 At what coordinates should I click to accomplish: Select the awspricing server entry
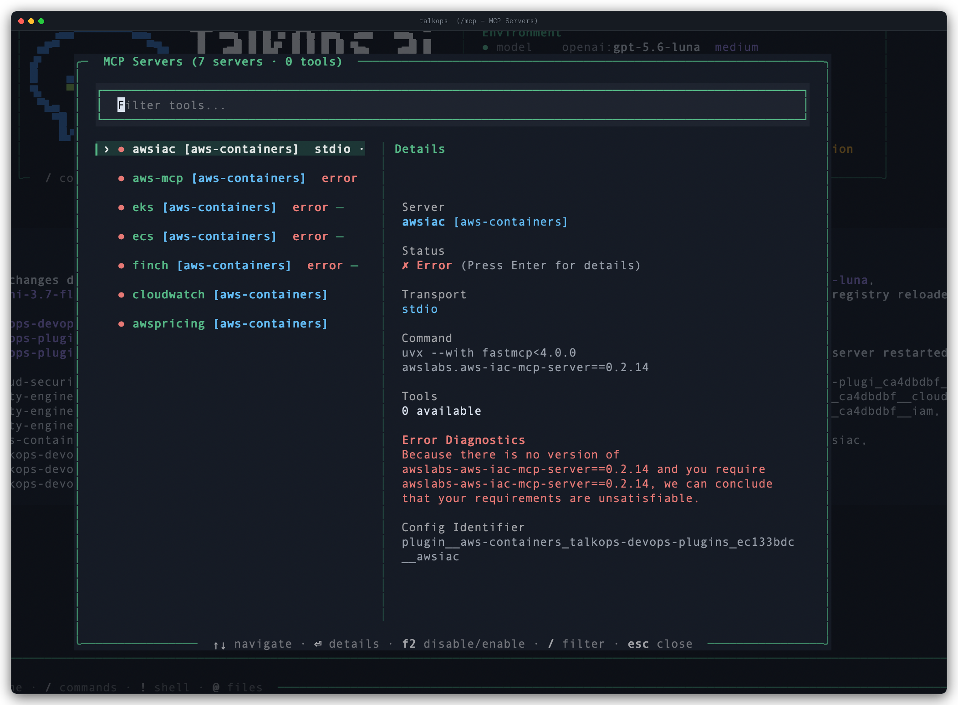tap(230, 323)
